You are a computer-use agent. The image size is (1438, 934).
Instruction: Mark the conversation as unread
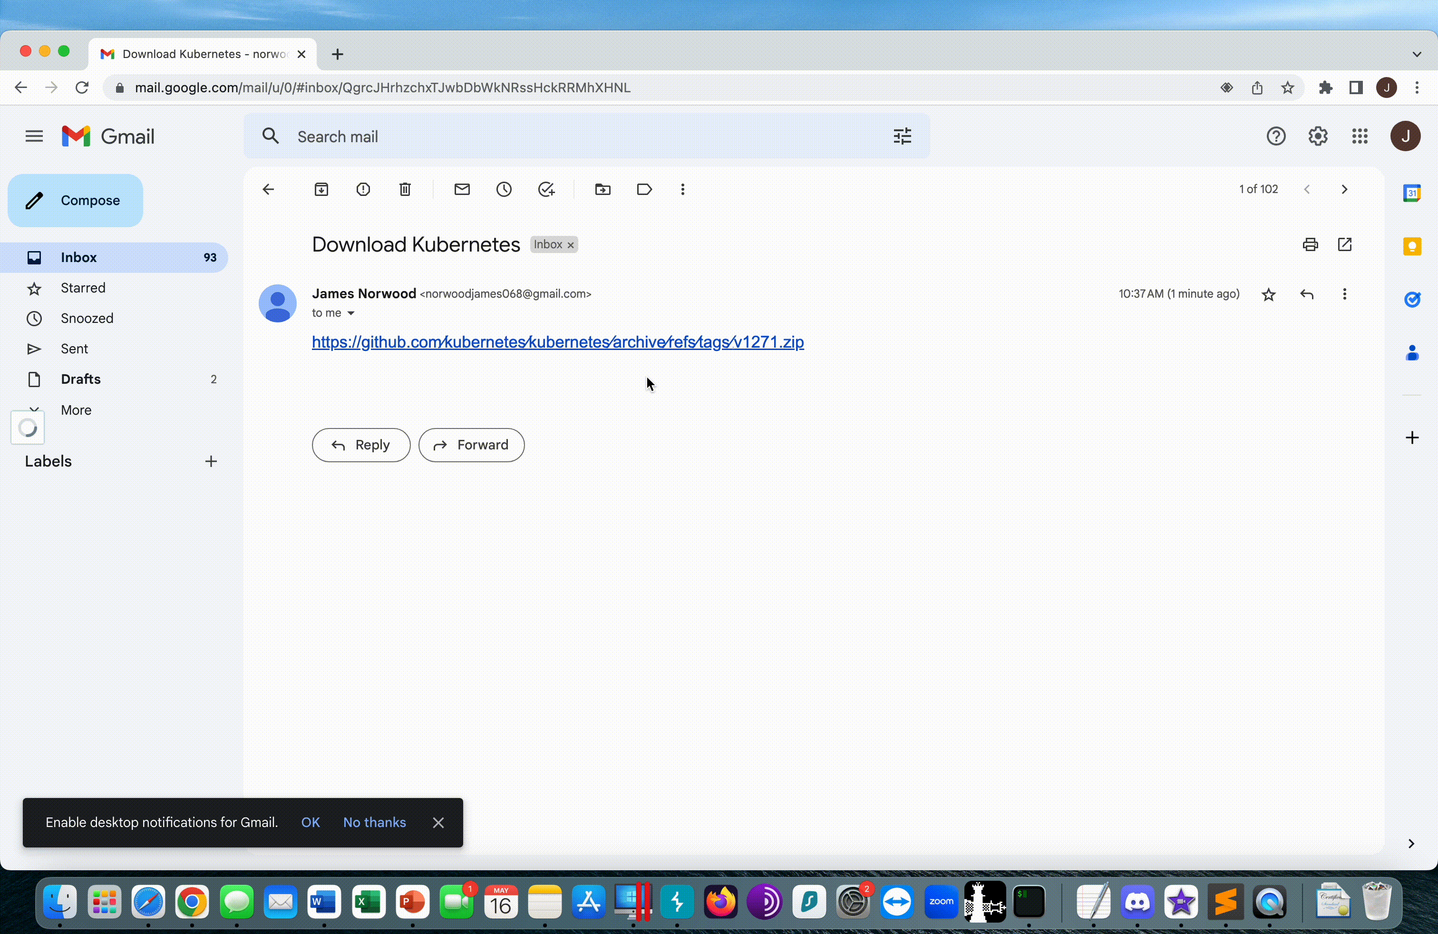click(x=462, y=189)
